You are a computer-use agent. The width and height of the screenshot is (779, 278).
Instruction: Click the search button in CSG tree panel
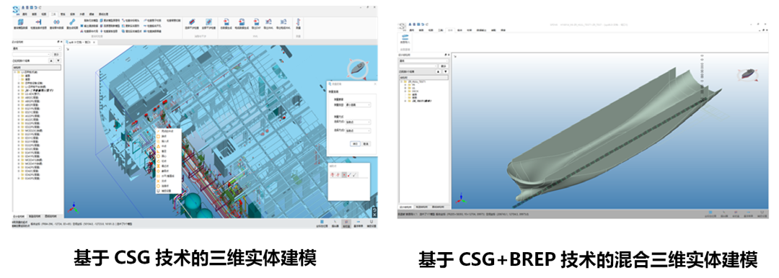click(56, 54)
